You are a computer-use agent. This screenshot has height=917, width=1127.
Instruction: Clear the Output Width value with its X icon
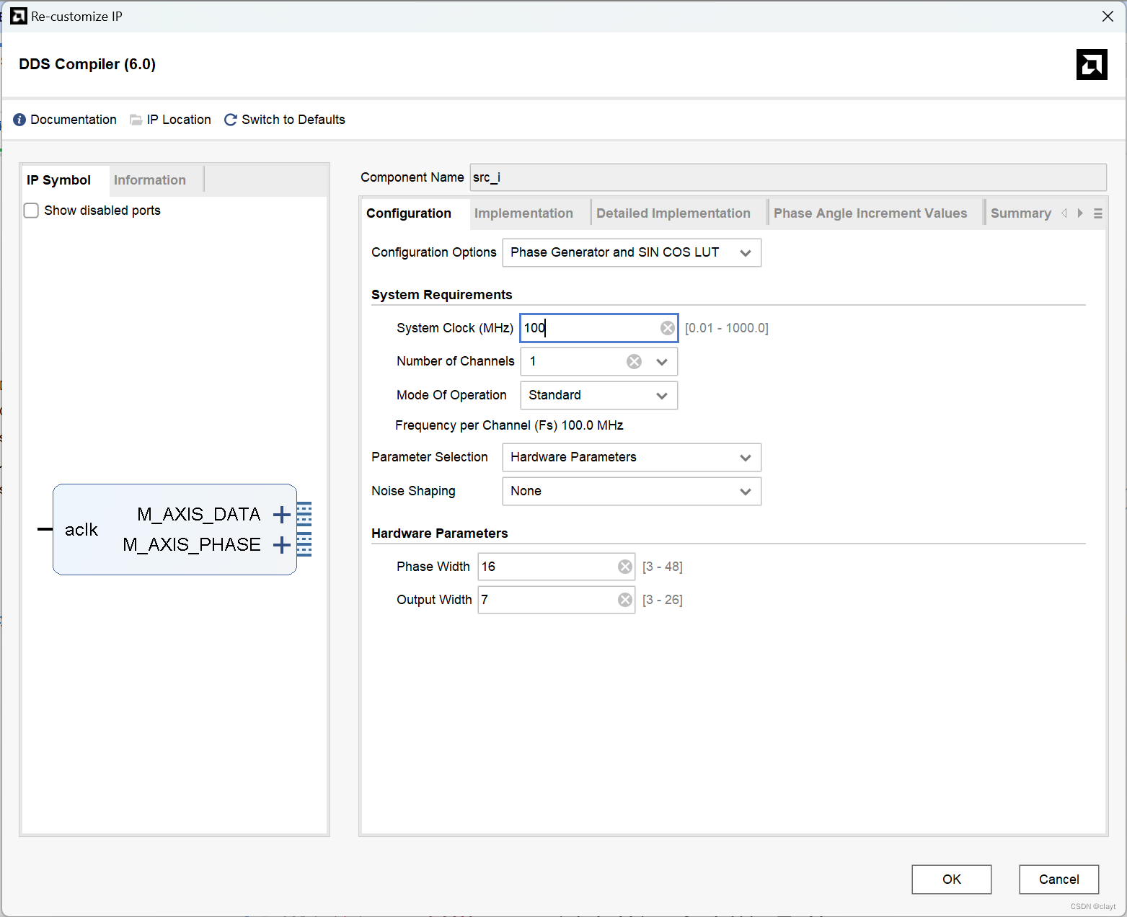[x=625, y=600]
